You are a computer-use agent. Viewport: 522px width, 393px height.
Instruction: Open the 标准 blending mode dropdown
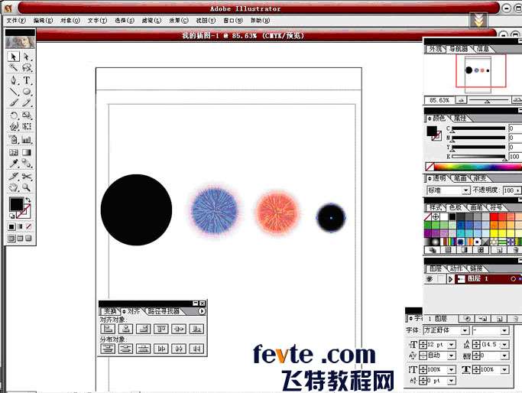coord(465,190)
